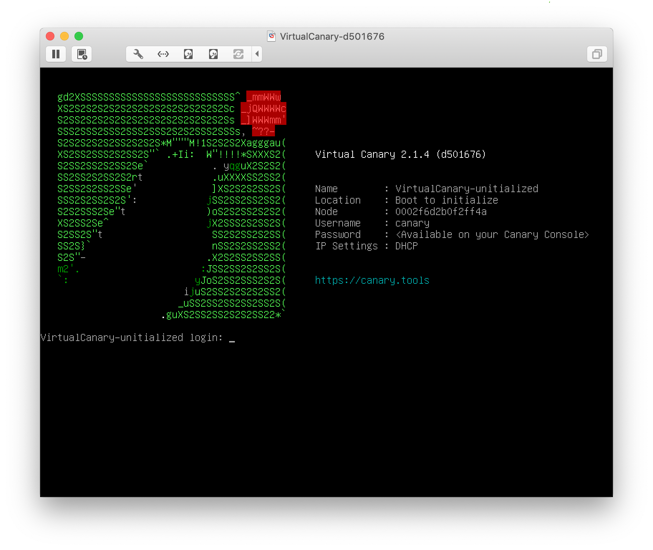Click the network adapter arrows icon
Image resolution: width=653 pixels, height=550 pixels.
pos(163,54)
